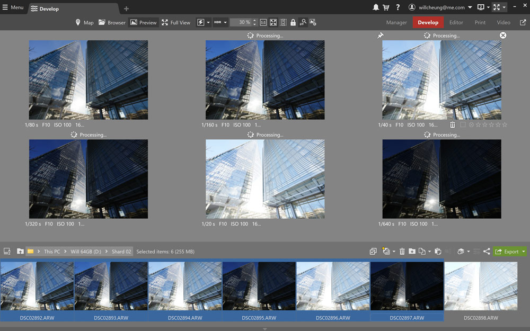Click the fit height zoom icon
This screenshot has width=530, height=331.
(283, 22)
